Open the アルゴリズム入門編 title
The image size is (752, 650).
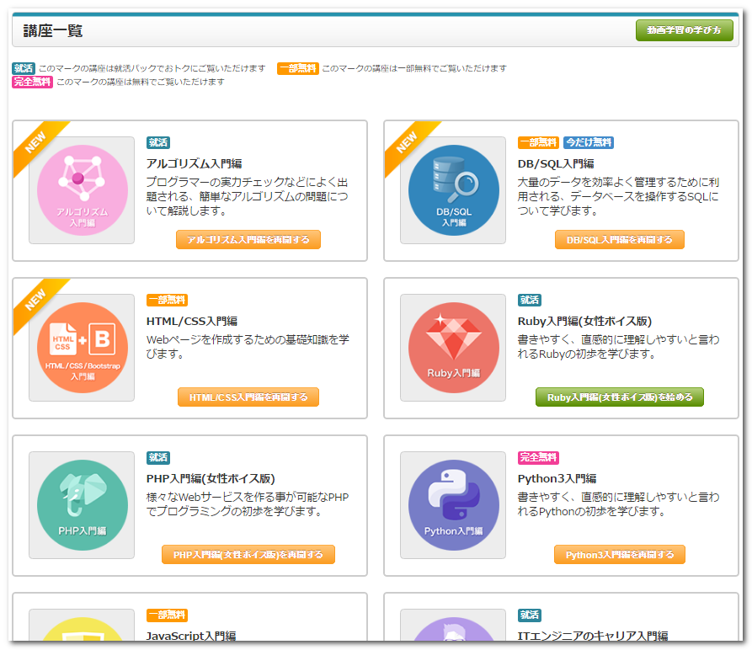pyautogui.click(x=194, y=164)
